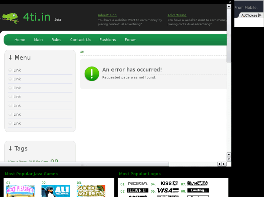The width and height of the screenshot is (264, 197).
Task: Select the KISS heart logo
Action: [x=169, y=183]
